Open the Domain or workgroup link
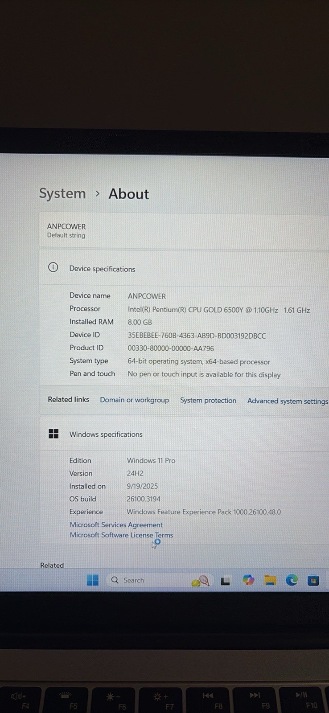The image size is (329, 713). pyautogui.click(x=134, y=400)
